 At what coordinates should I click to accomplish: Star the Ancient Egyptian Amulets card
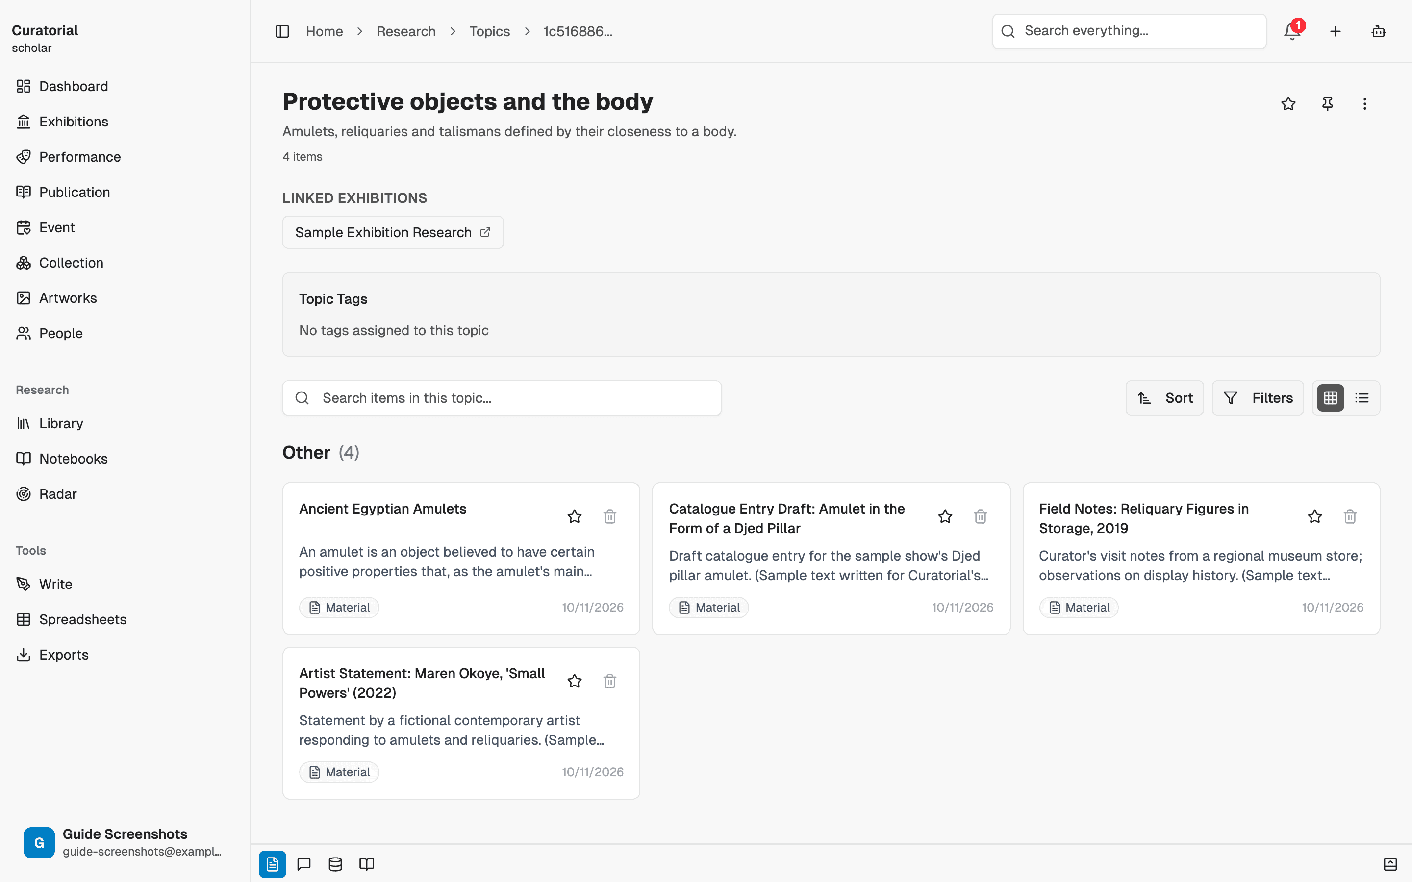click(x=575, y=516)
